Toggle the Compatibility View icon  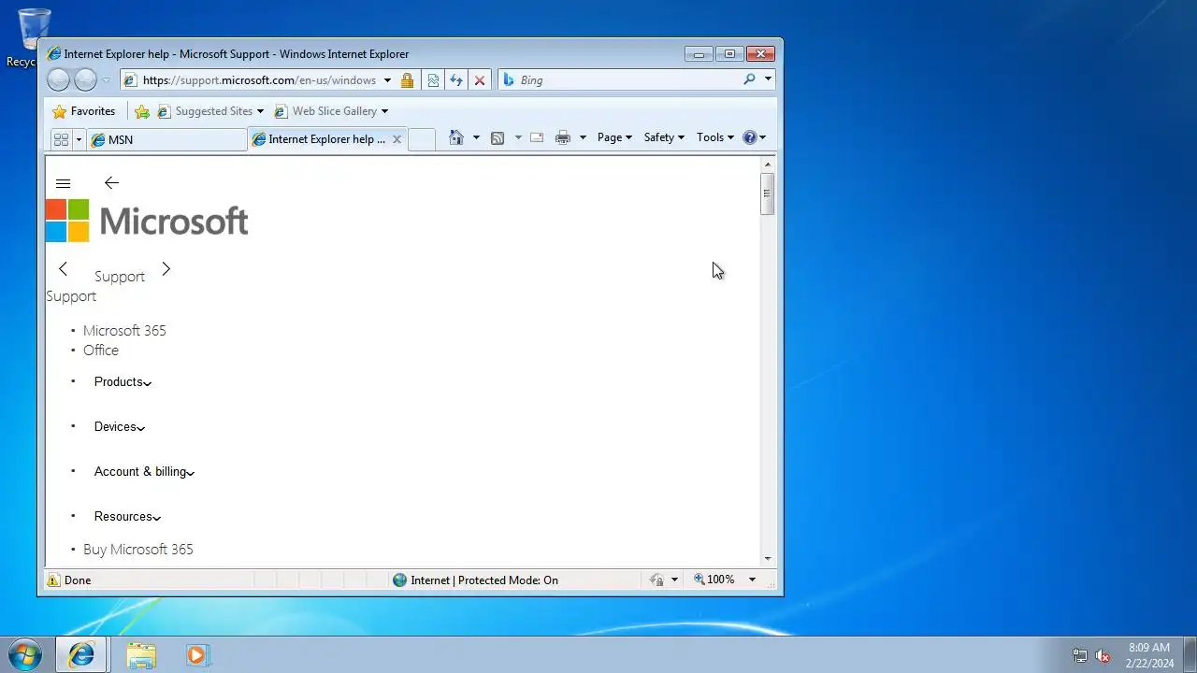click(433, 80)
